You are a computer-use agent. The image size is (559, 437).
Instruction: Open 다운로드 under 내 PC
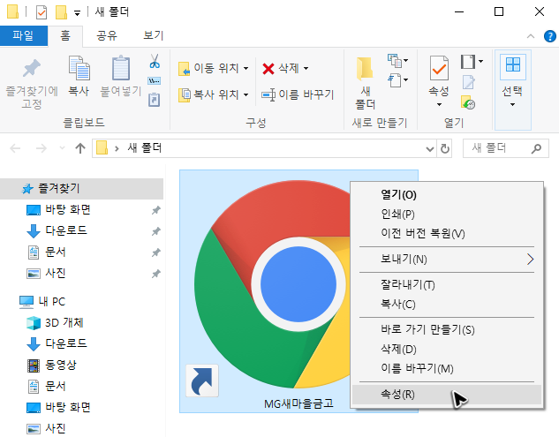66,343
